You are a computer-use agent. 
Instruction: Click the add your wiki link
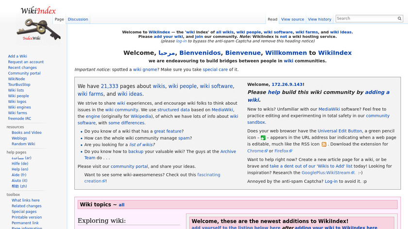[x=168, y=37]
